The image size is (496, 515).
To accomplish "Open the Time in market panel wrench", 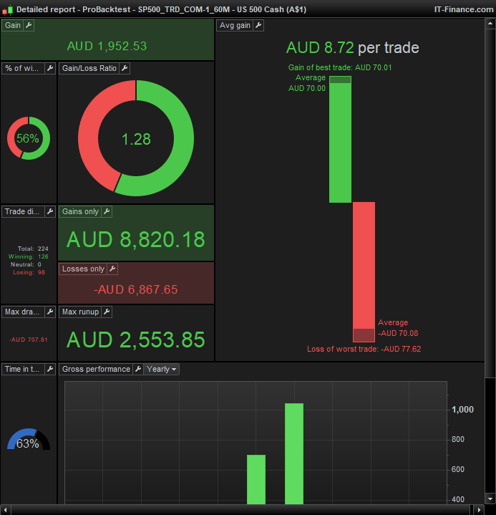I will coord(50,369).
